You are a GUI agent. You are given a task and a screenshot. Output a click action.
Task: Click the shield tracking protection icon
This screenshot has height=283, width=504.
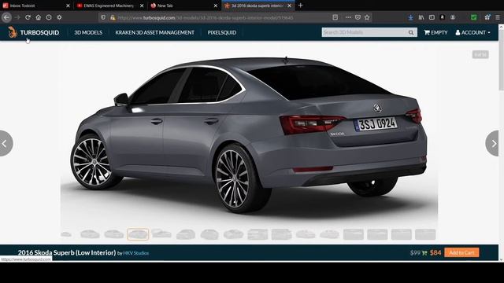(103, 17)
